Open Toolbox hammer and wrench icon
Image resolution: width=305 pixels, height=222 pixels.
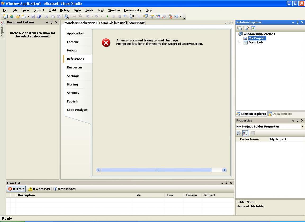(x=164, y=16)
